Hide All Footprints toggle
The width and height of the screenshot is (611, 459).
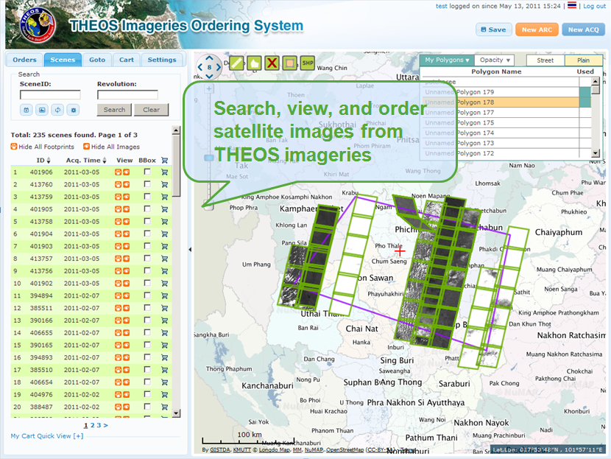pos(43,147)
